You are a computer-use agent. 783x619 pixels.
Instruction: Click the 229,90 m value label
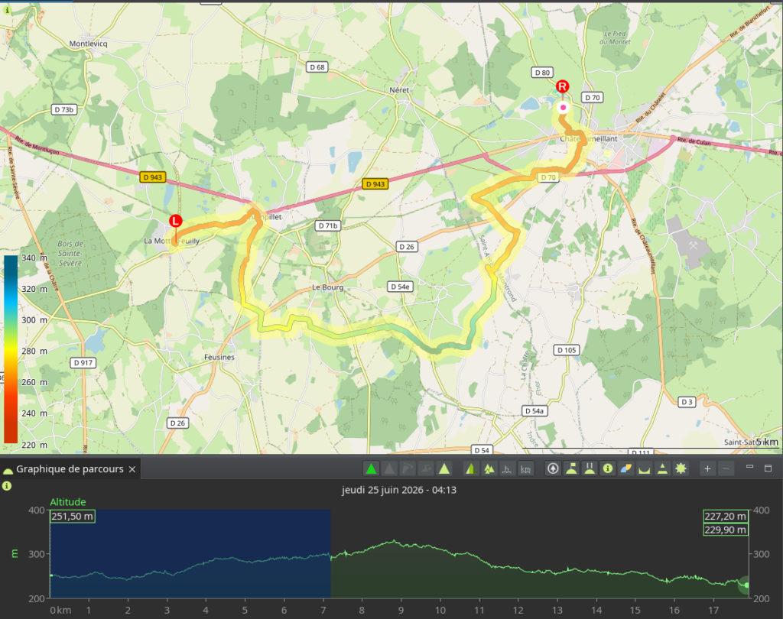726,530
